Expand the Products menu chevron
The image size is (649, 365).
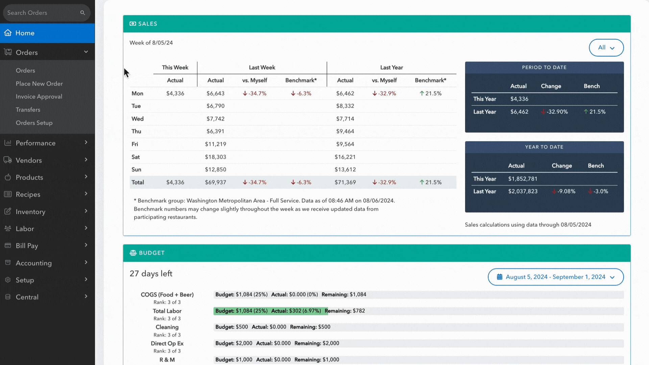point(86,176)
